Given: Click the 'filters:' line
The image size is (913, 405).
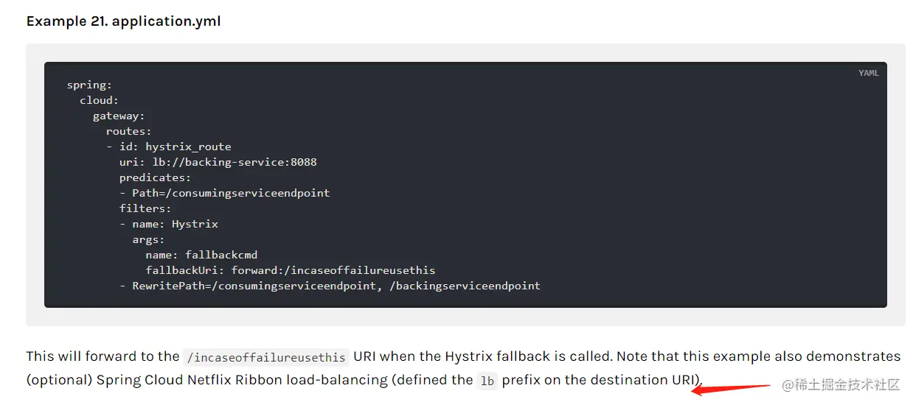Looking at the screenshot, I should (145, 208).
